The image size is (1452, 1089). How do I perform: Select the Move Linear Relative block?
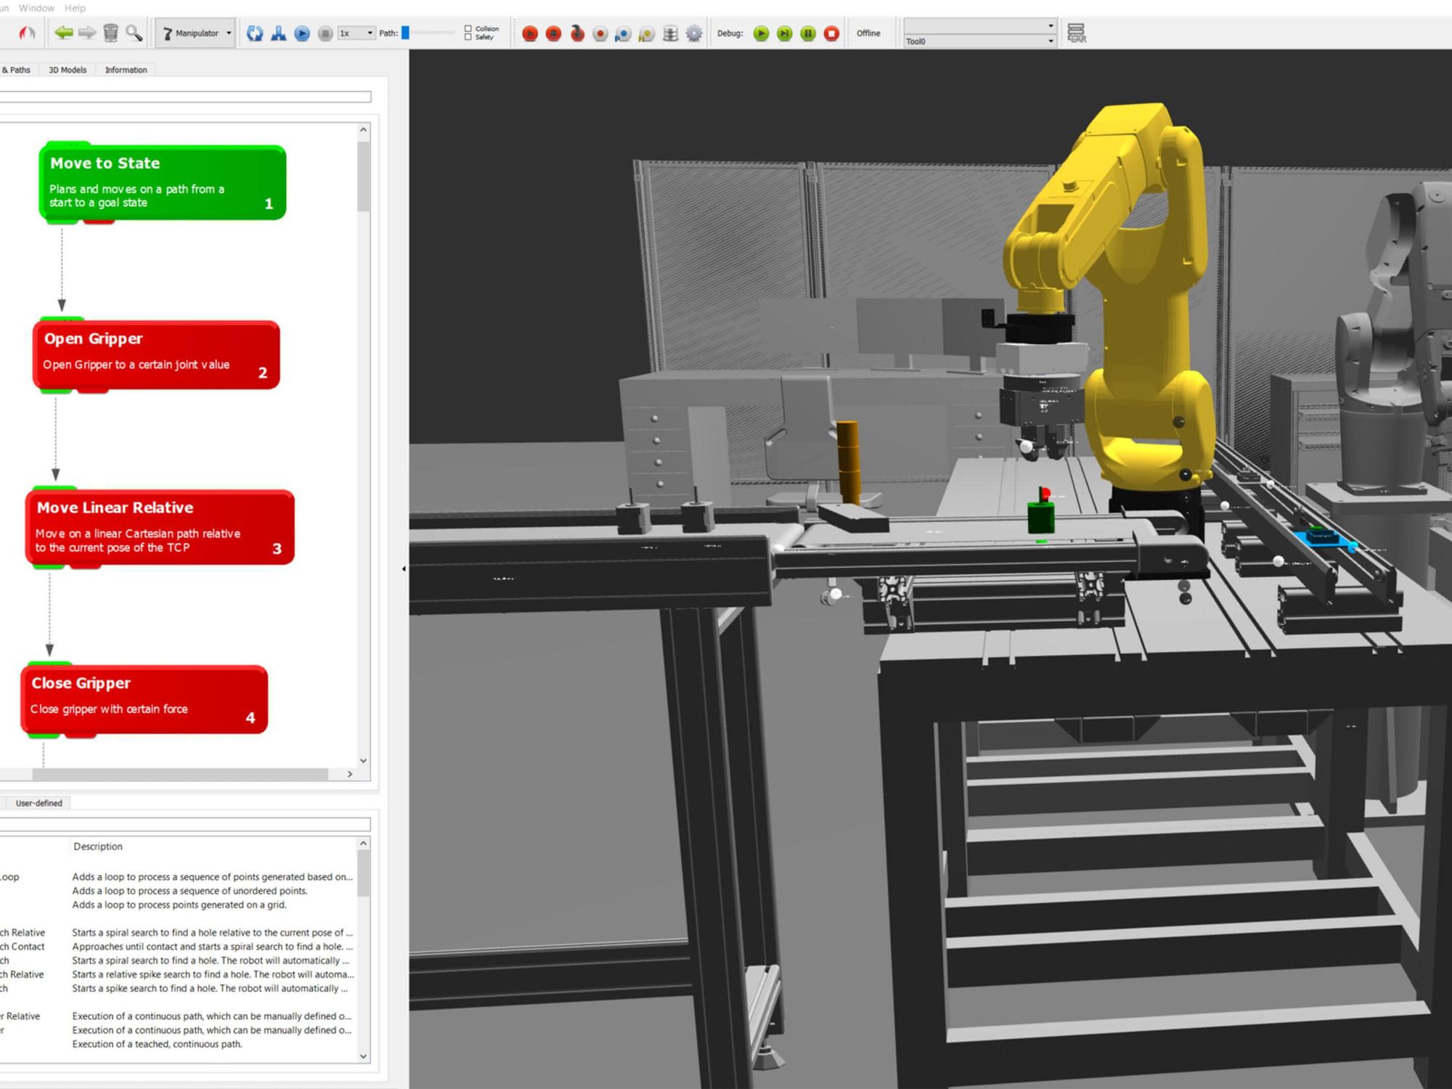pyautogui.click(x=160, y=528)
